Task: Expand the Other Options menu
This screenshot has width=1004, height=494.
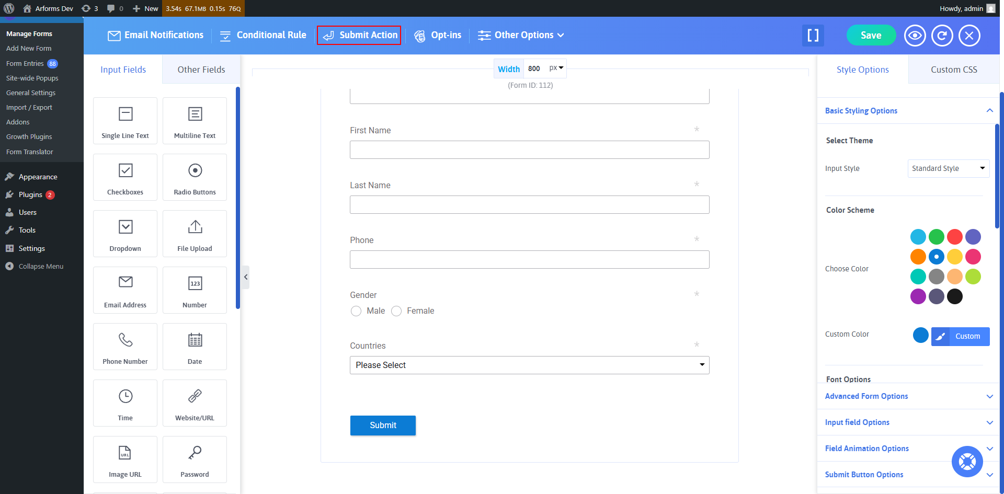Action: [521, 35]
